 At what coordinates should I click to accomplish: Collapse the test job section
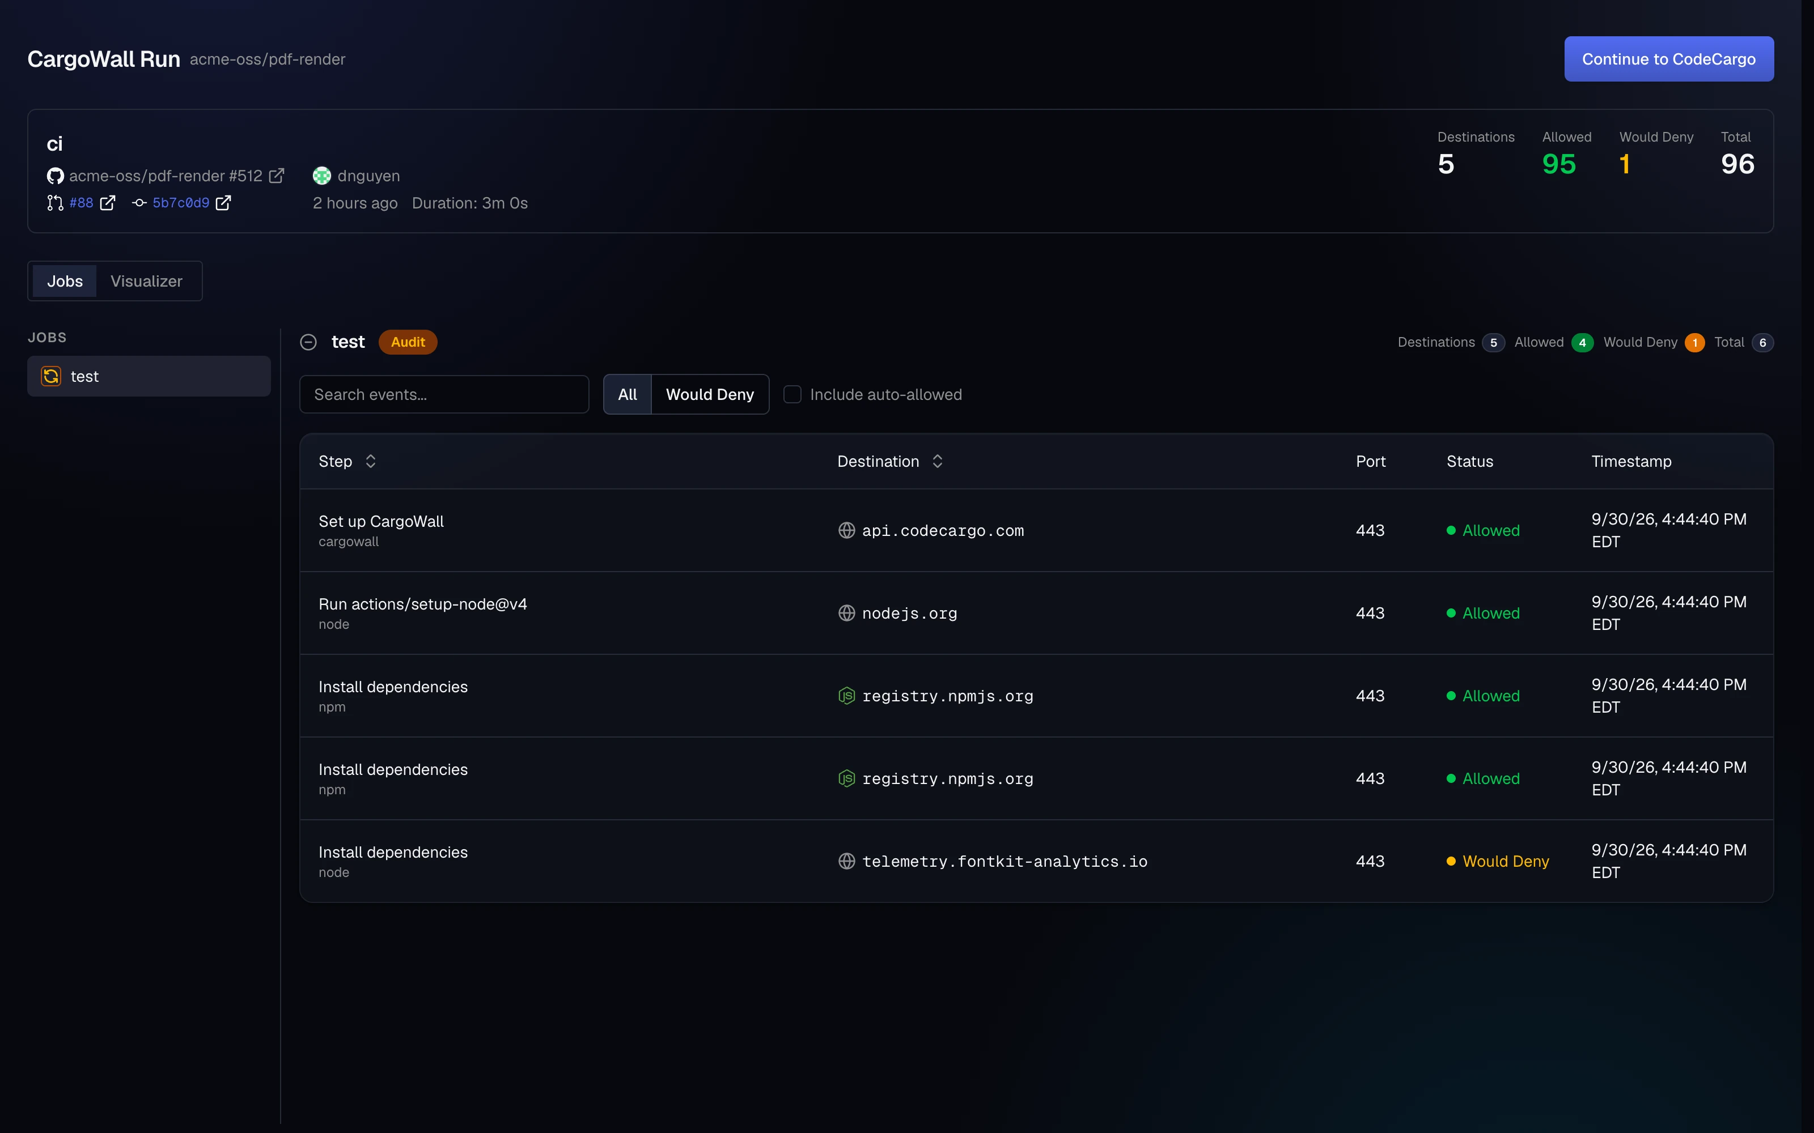pyautogui.click(x=308, y=342)
